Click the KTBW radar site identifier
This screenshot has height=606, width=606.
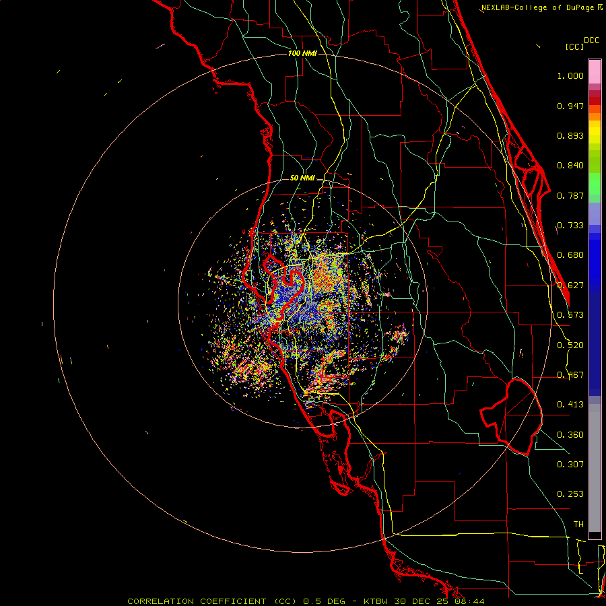376,601
